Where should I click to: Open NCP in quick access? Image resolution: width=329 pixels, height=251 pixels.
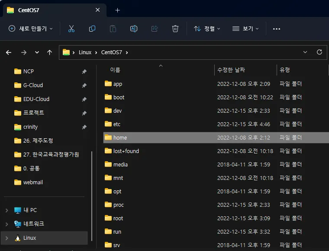29,72
